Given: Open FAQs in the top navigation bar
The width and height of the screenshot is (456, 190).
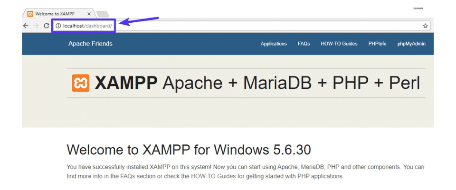Looking at the screenshot, I should click(x=304, y=44).
